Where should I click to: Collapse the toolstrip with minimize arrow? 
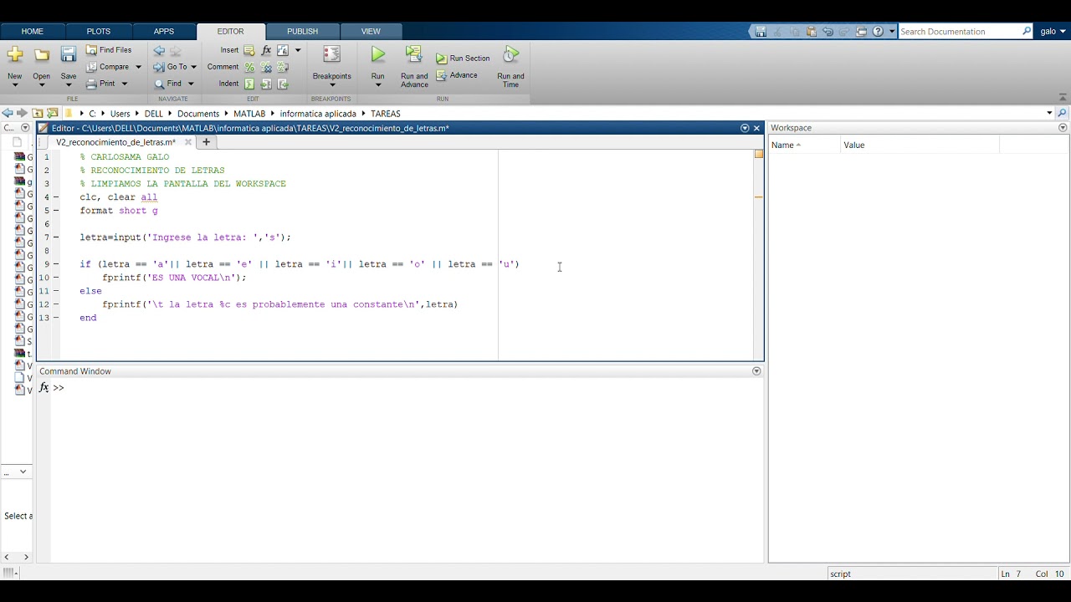(1063, 97)
